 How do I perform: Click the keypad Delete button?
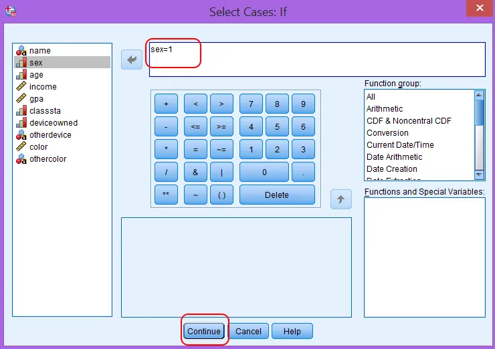277,195
